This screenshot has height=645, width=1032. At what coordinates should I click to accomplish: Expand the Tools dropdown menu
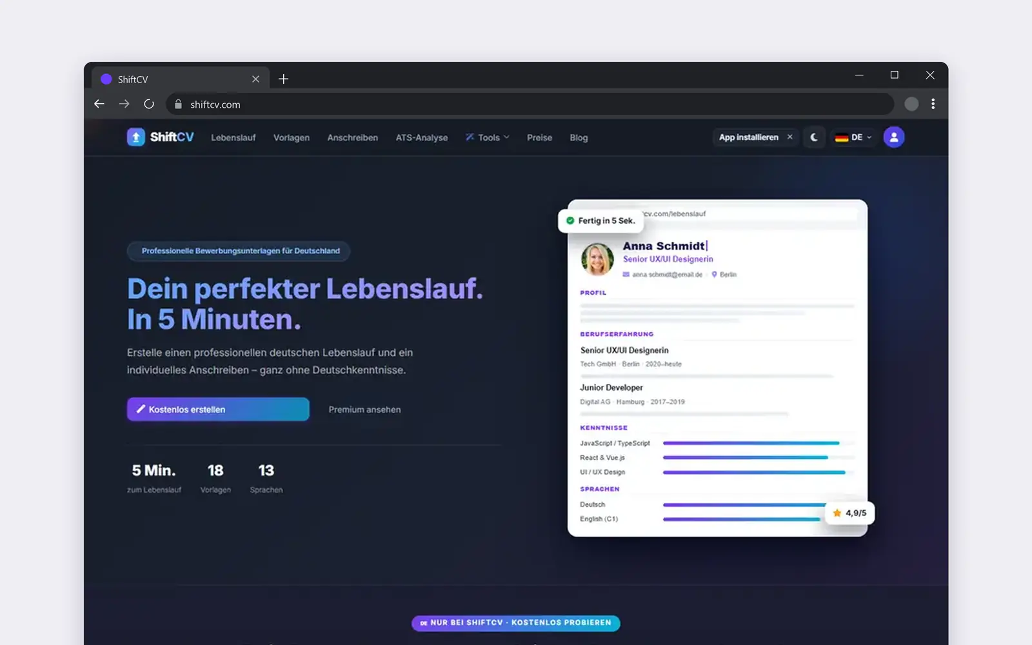488,137
